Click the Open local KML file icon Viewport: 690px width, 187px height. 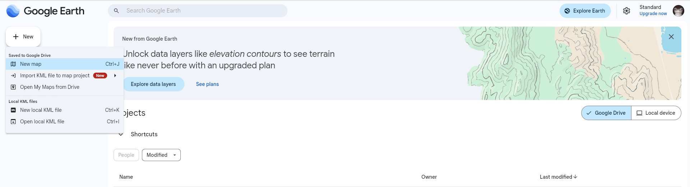(13, 122)
